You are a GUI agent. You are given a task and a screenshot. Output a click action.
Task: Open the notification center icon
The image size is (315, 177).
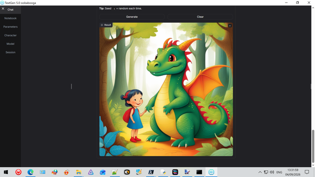[307, 172]
